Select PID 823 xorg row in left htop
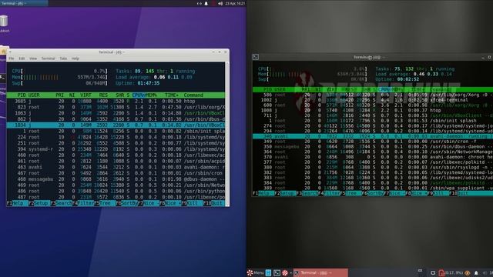Image resolution: width=493 pixels, height=277 pixels. [x=116, y=108]
